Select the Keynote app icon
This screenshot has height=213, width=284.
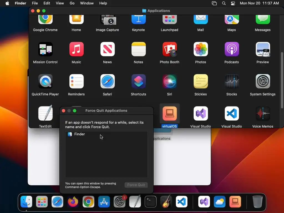[x=139, y=20]
